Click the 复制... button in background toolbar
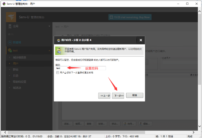The image size is (204, 138). [x=102, y=124]
